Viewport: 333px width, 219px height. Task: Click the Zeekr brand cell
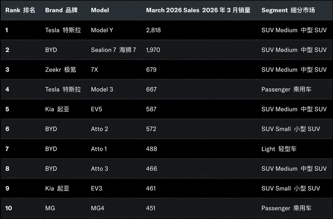pos(61,70)
